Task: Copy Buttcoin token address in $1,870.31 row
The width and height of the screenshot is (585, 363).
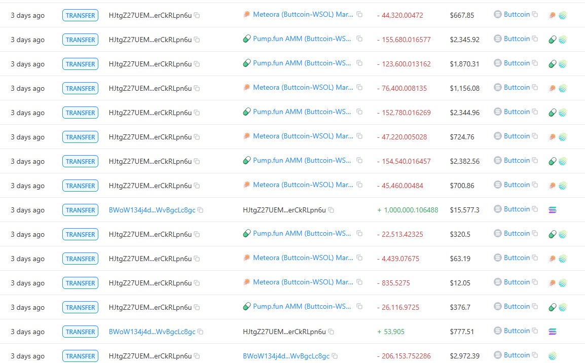Action: 535,63
